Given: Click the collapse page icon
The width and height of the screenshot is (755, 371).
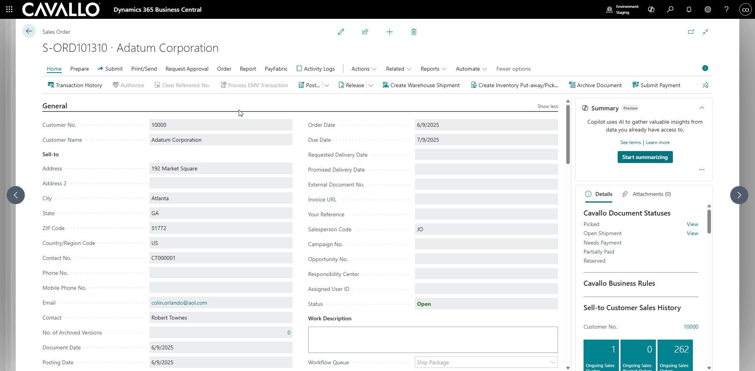Looking at the screenshot, I should pyautogui.click(x=705, y=32).
